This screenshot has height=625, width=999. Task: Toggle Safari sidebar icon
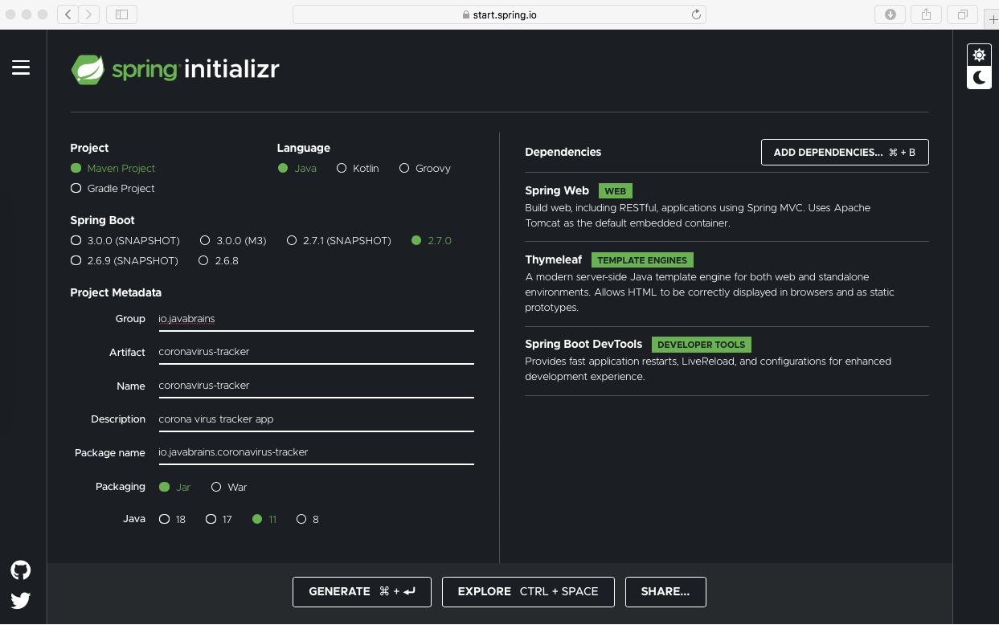[x=121, y=14]
